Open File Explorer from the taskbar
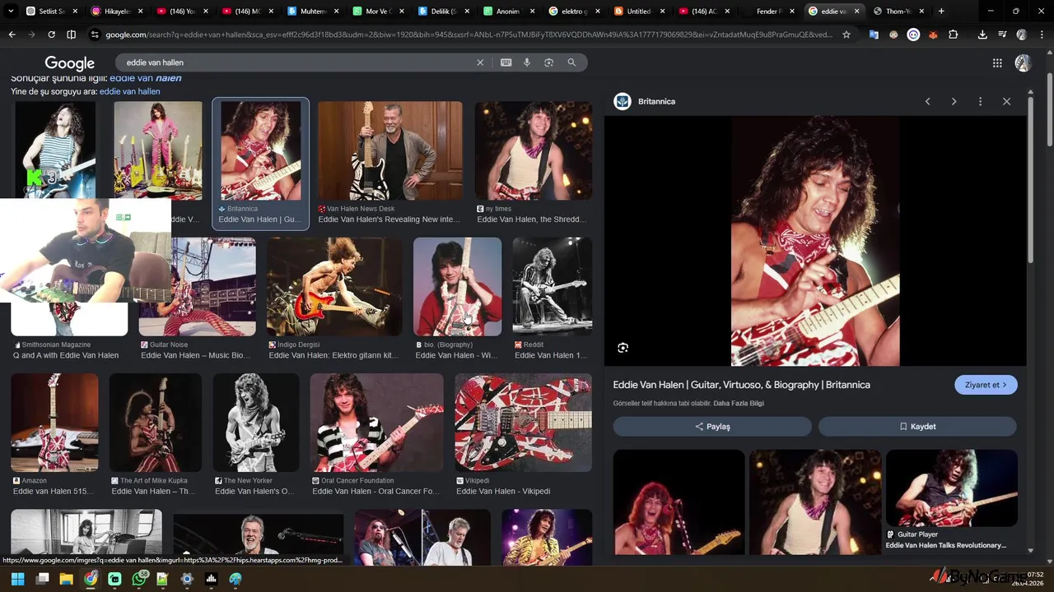 coord(66,579)
